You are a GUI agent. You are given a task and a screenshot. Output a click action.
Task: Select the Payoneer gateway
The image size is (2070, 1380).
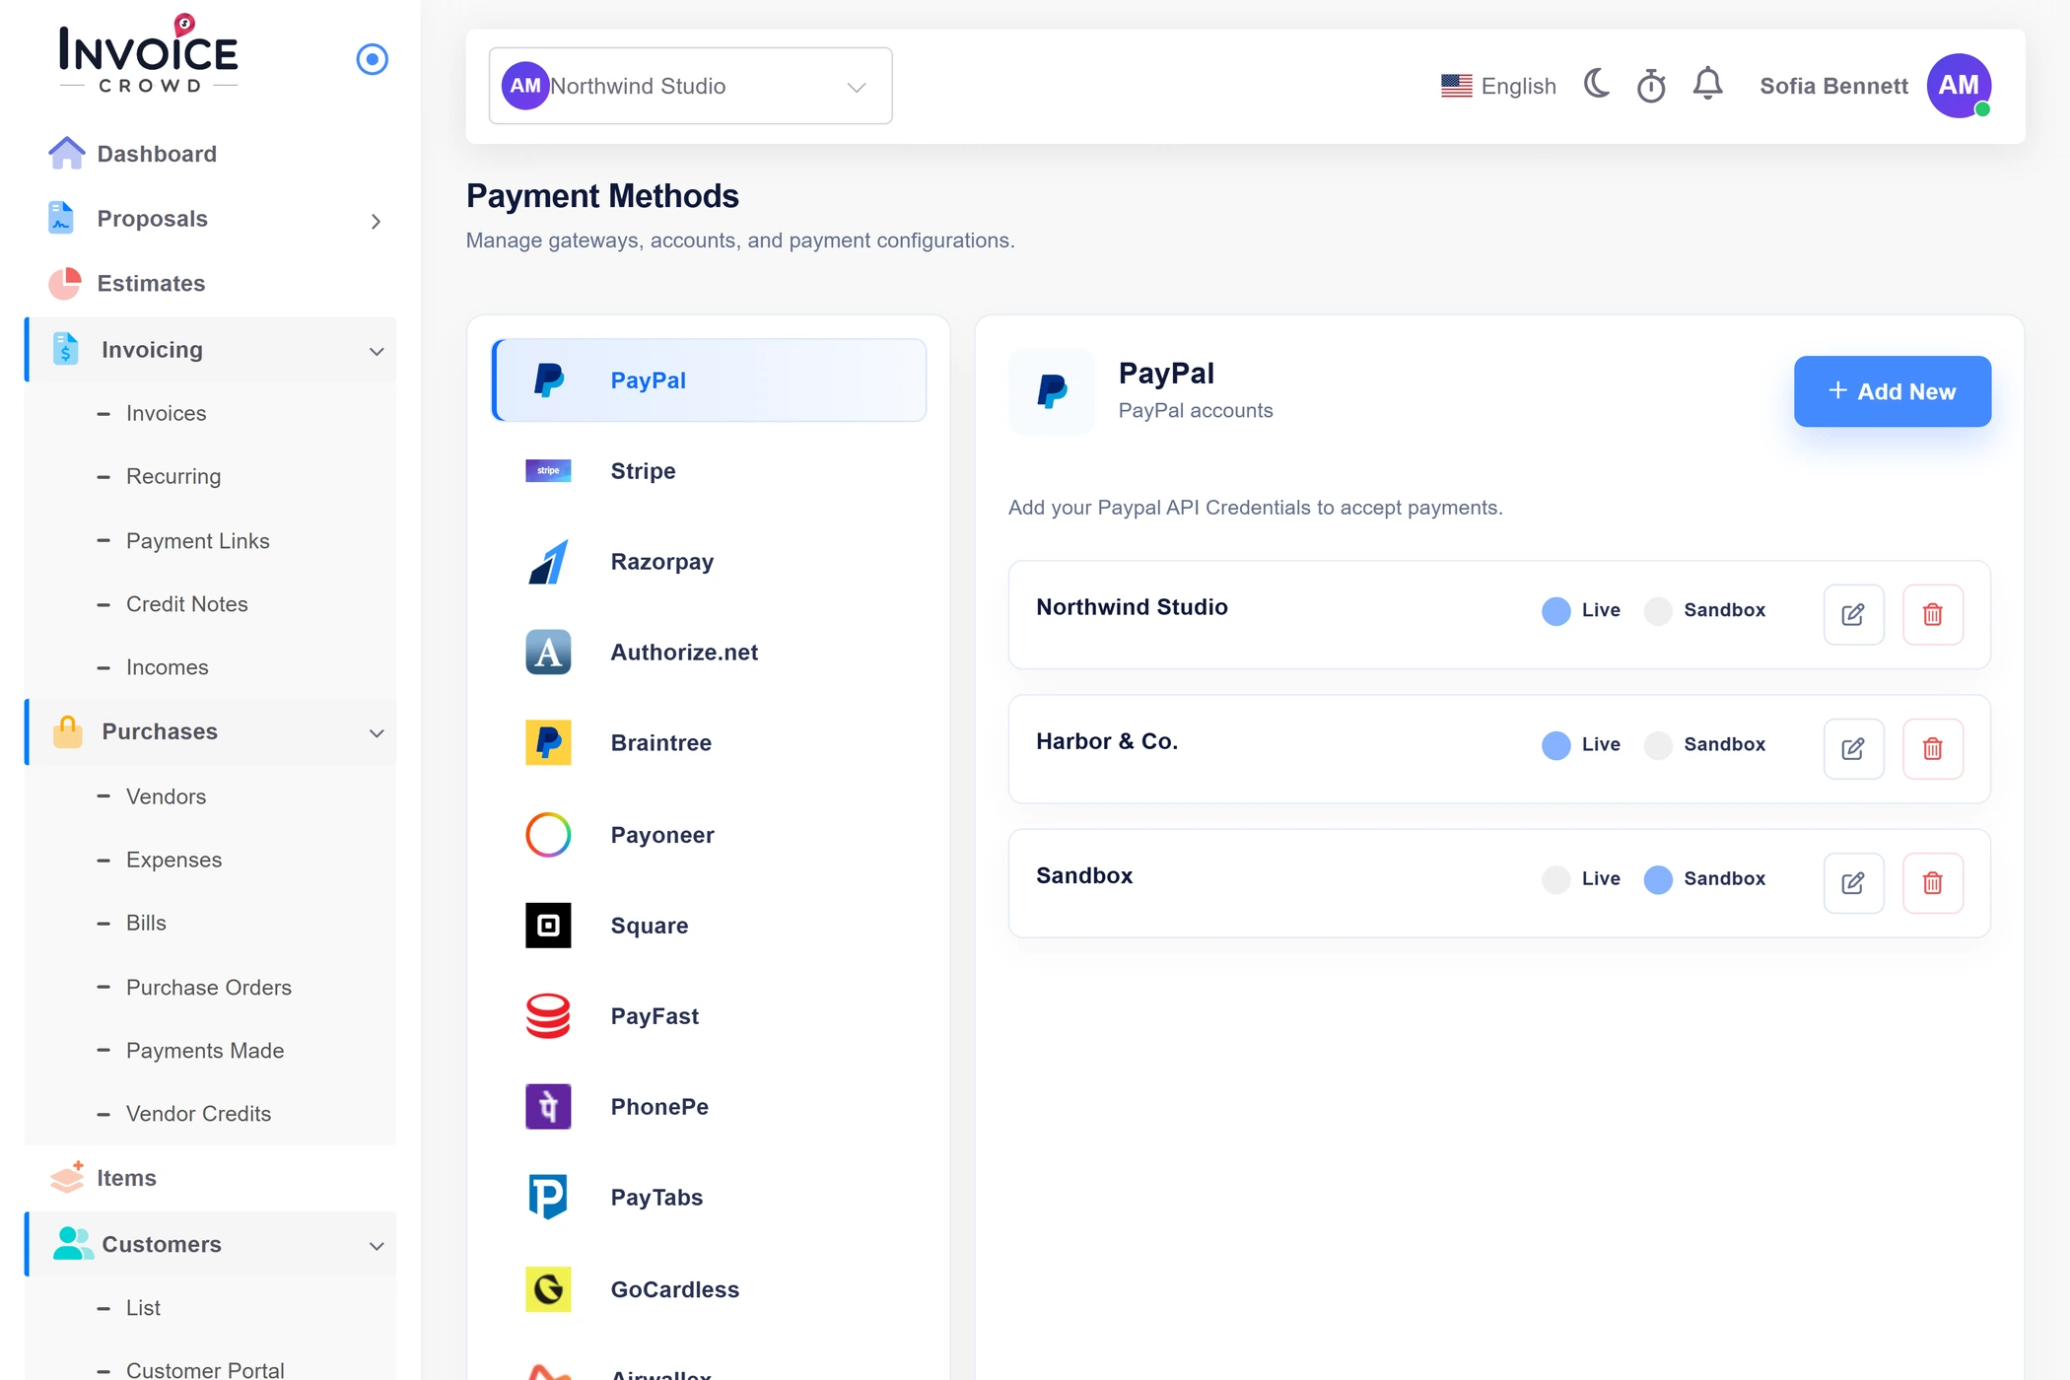(709, 835)
